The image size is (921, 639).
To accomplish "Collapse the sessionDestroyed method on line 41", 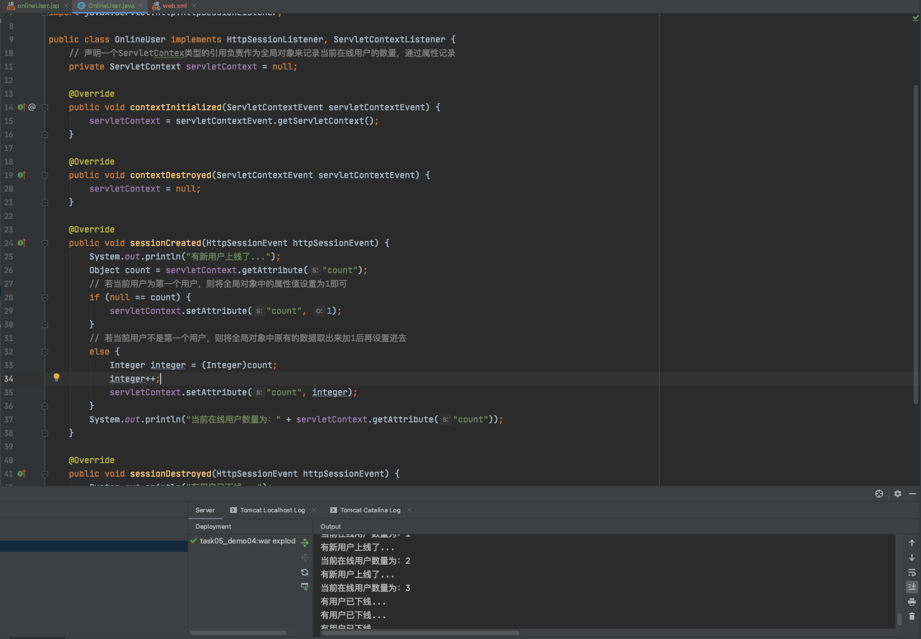I will [x=45, y=474].
